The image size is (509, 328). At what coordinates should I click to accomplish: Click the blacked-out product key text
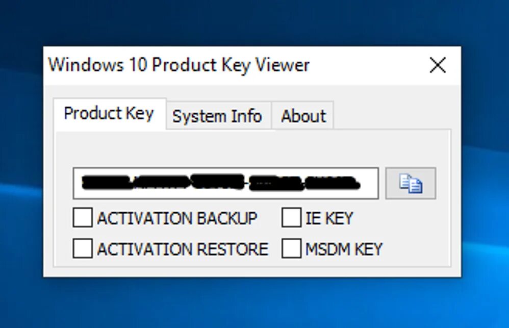(219, 183)
